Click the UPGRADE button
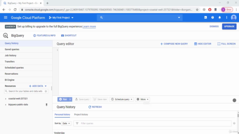This screenshot has height=134, width=239. click(x=229, y=26)
